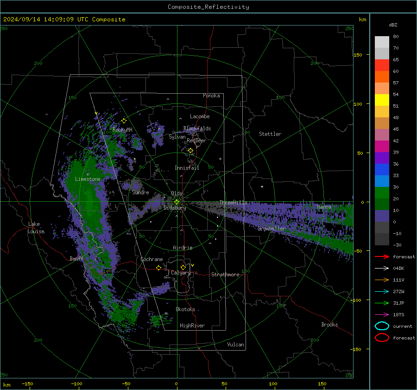The image size is (417, 390).
Task: Click the Sundre label
Action: (140, 192)
